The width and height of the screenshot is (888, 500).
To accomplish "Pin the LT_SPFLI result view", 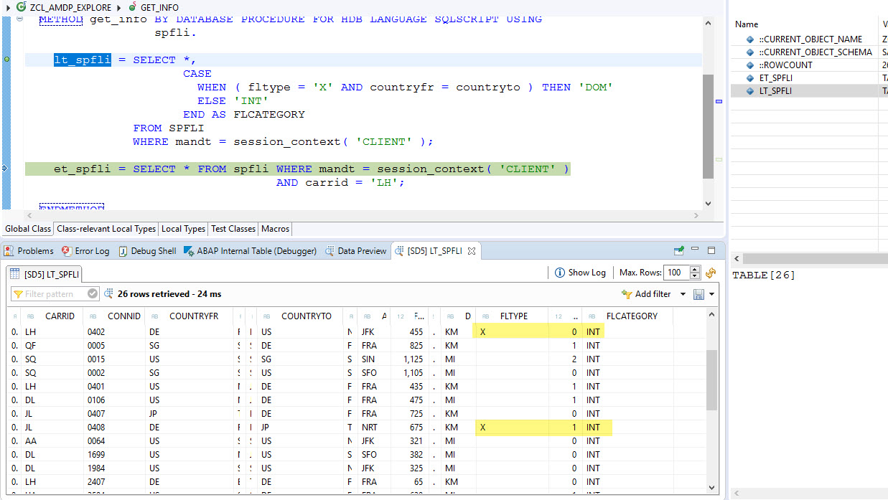I will click(x=678, y=250).
